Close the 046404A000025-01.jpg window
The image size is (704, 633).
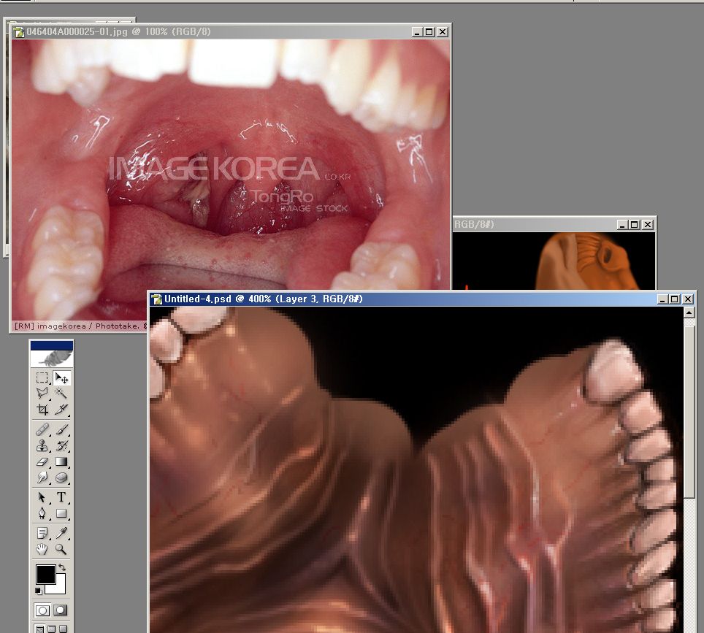click(443, 32)
